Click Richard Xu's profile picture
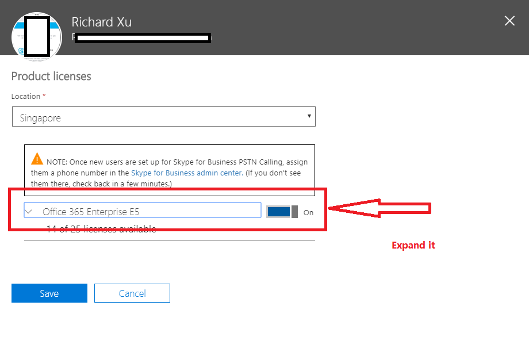 click(x=37, y=36)
